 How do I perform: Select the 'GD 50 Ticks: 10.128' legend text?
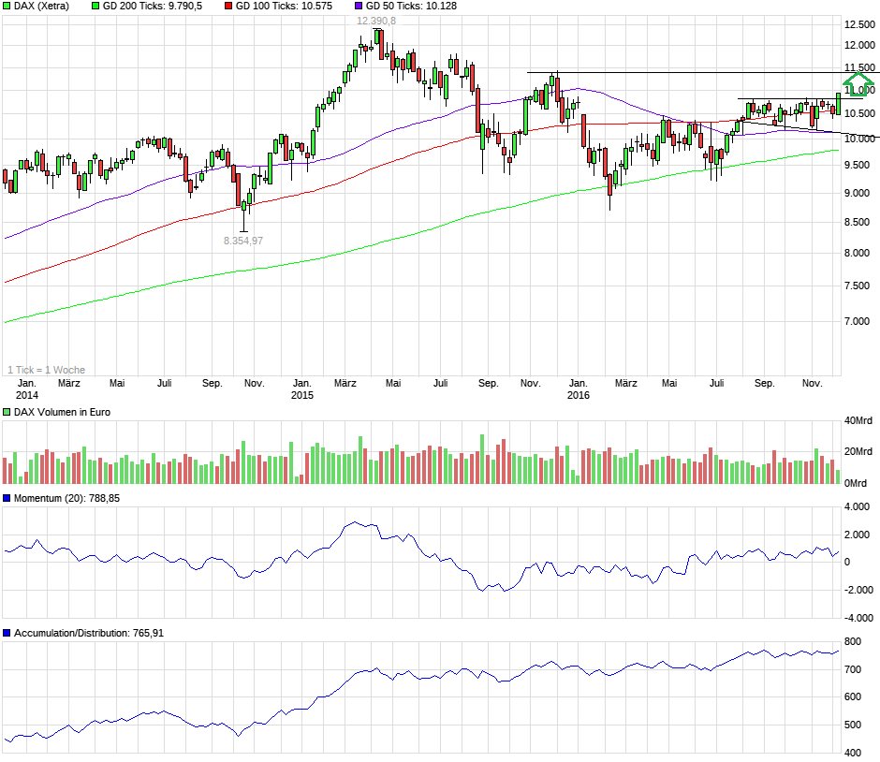(x=411, y=7)
